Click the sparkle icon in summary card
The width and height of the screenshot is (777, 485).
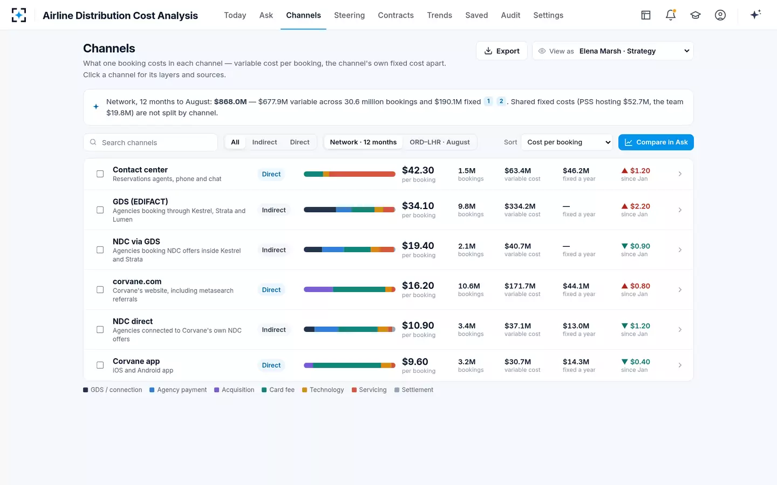click(x=96, y=107)
